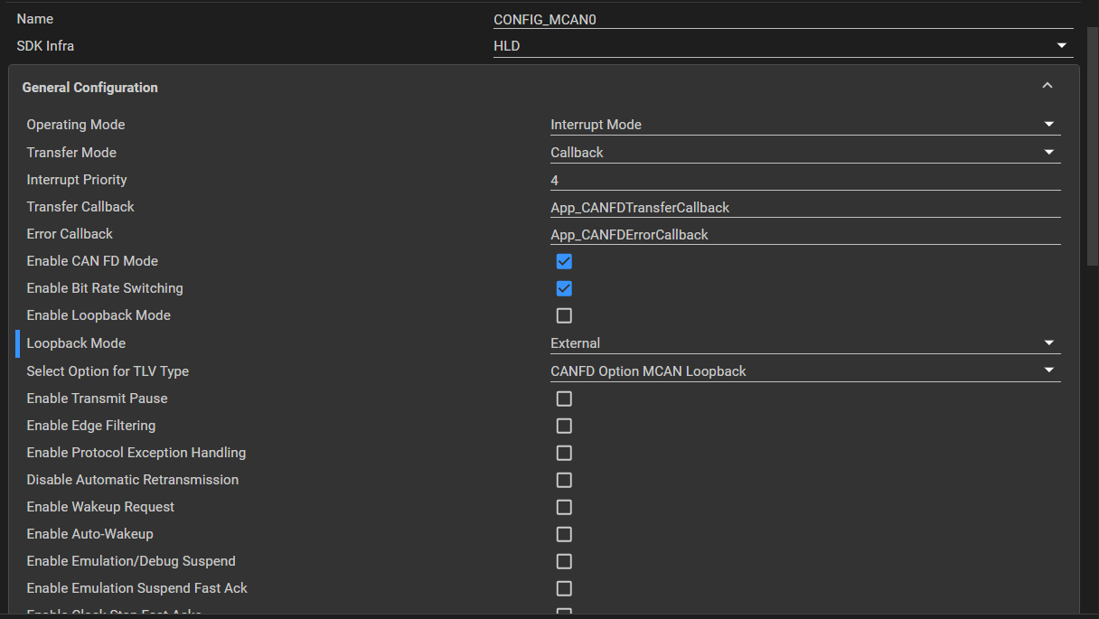Image resolution: width=1099 pixels, height=619 pixels.
Task: Collapse the General Configuration section
Action: pos(1047,87)
